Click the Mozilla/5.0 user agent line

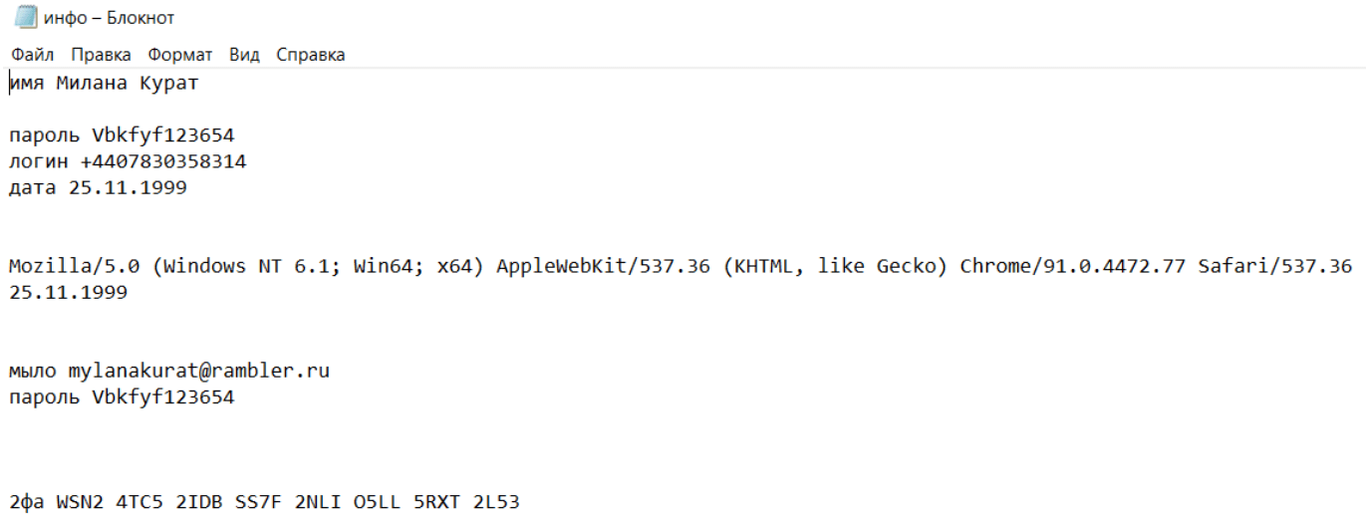point(681,266)
